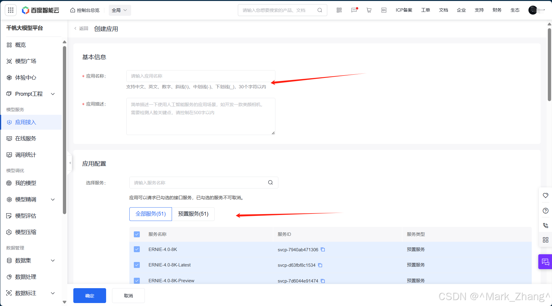The width and height of the screenshot is (552, 306).
Task: Click the phone contact icon
Action: tap(545, 225)
